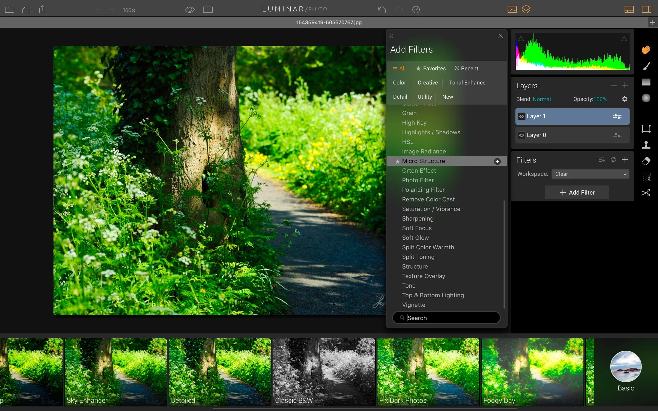Open the Workspace Clear dropdown
This screenshot has height=411, width=658.
(590, 174)
